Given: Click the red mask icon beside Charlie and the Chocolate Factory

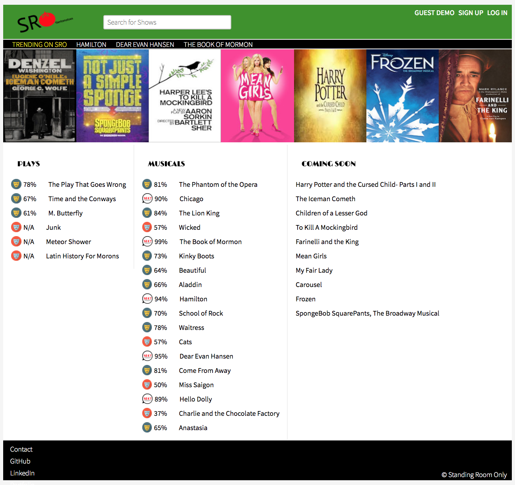Looking at the screenshot, I should click(147, 413).
